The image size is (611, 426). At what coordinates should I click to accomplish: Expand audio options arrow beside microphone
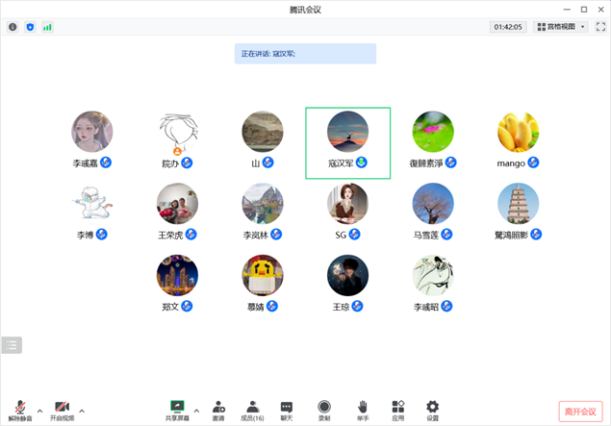point(38,410)
